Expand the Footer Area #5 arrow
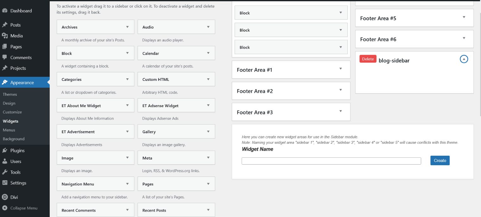Image resolution: width=481 pixels, height=217 pixels. (464, 17)
